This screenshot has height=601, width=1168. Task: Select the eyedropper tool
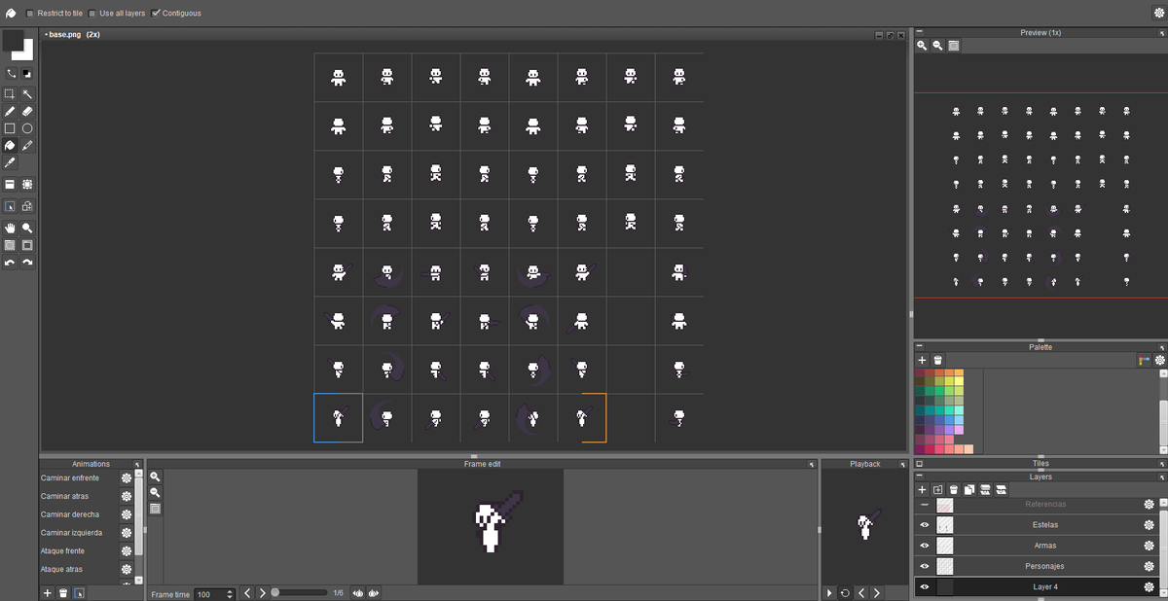10,161
